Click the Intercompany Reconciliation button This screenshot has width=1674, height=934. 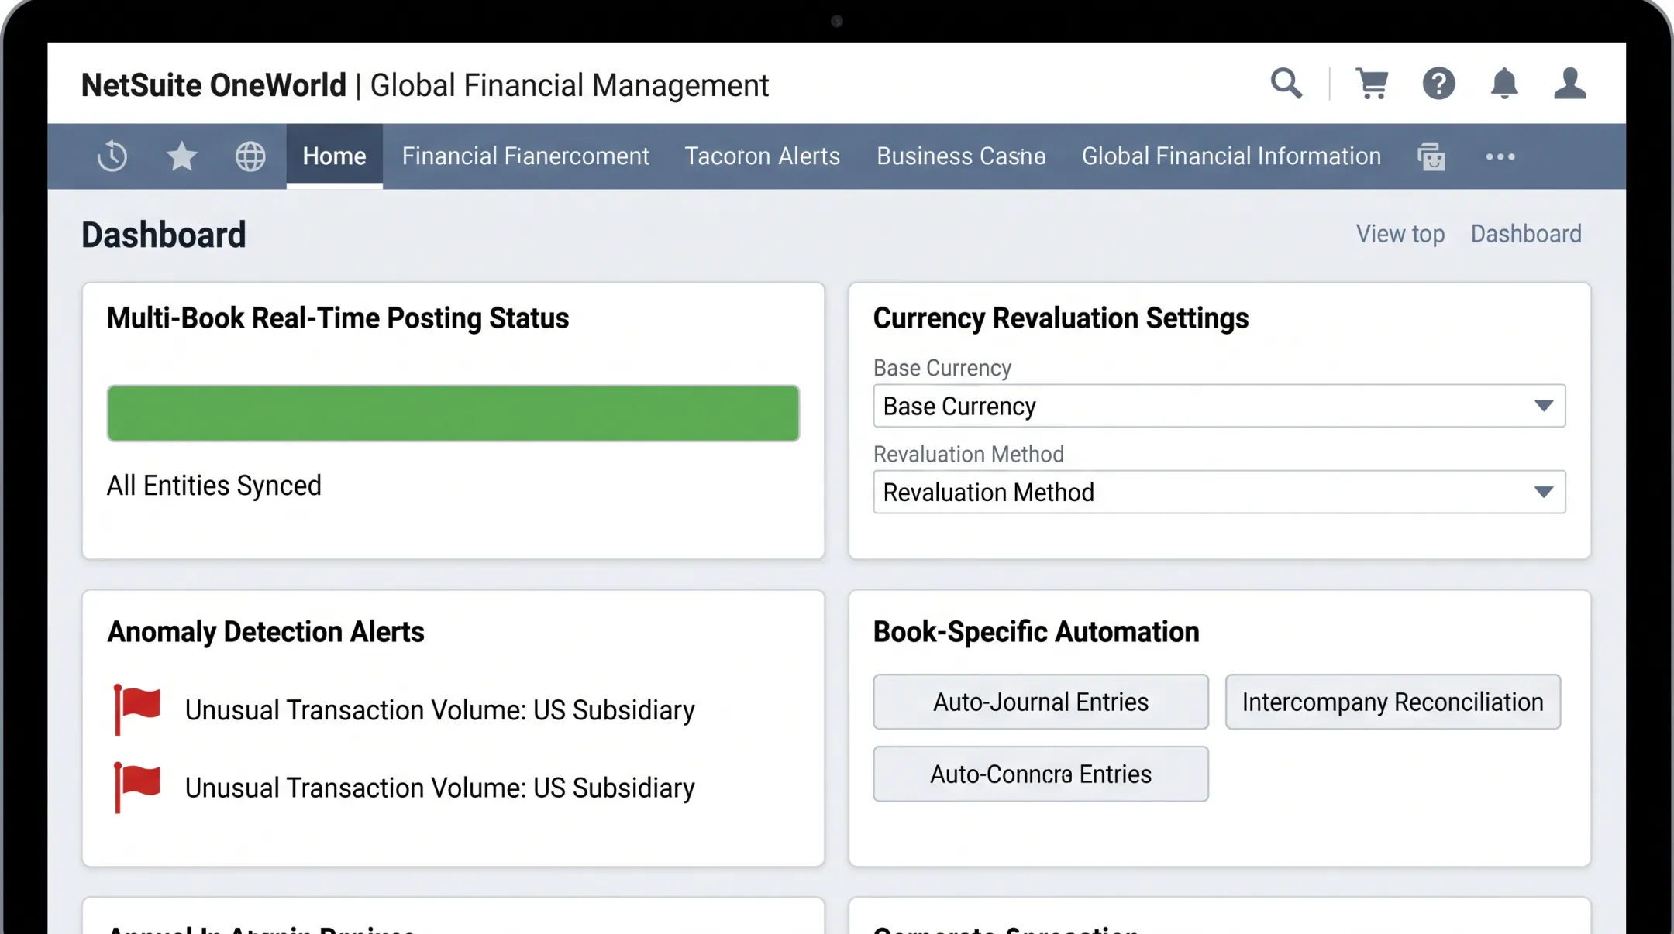click(1393, 702)
